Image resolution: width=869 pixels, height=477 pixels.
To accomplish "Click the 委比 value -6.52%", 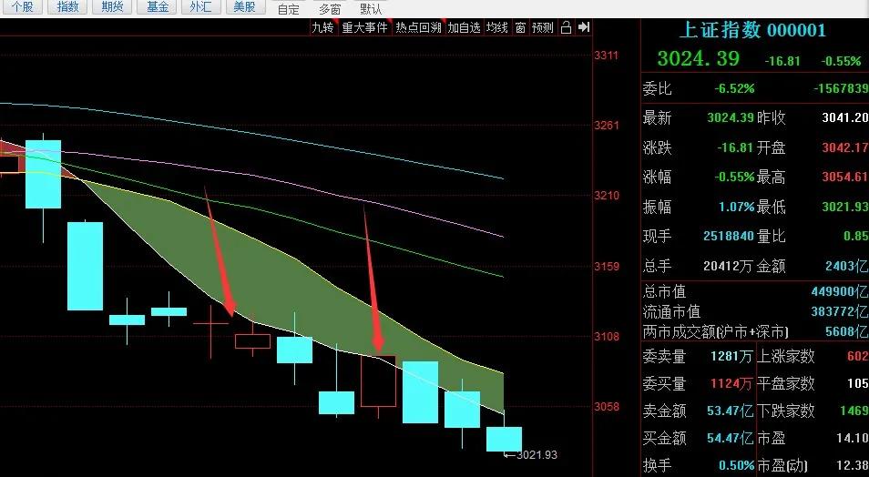I will point(734,88).
